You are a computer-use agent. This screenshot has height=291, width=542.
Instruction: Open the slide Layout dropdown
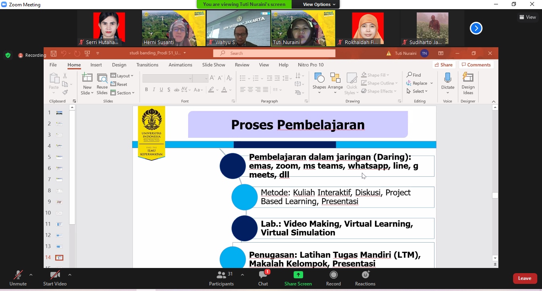pos(122,75)
